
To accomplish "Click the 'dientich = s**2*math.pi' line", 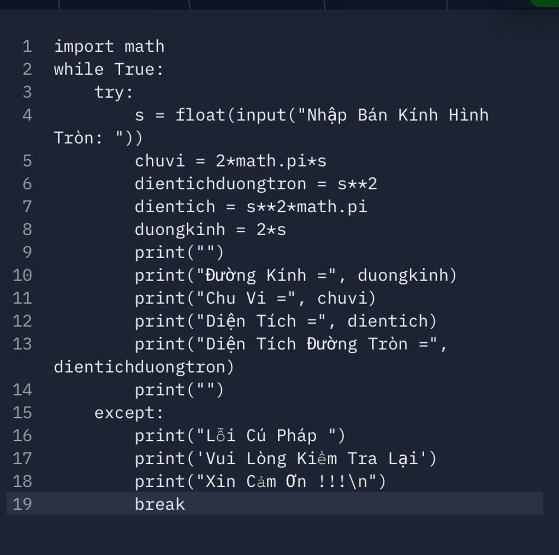I will [251, 207].
